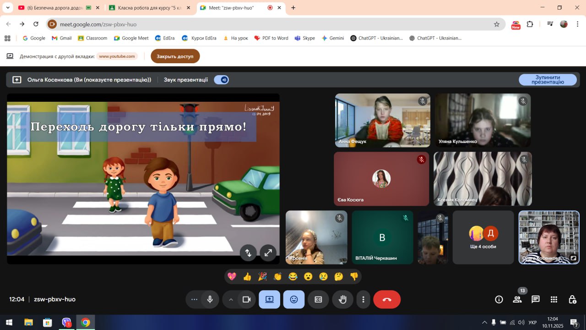Turn off the camera

[247, 299]
